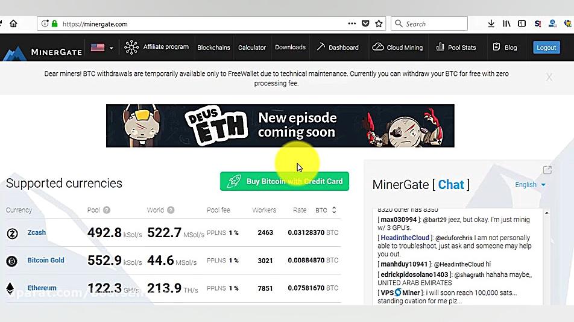Screen dimensions: 574x322
Task: Open the Bitcoin Gold currency link
Action: pos(46,260)
